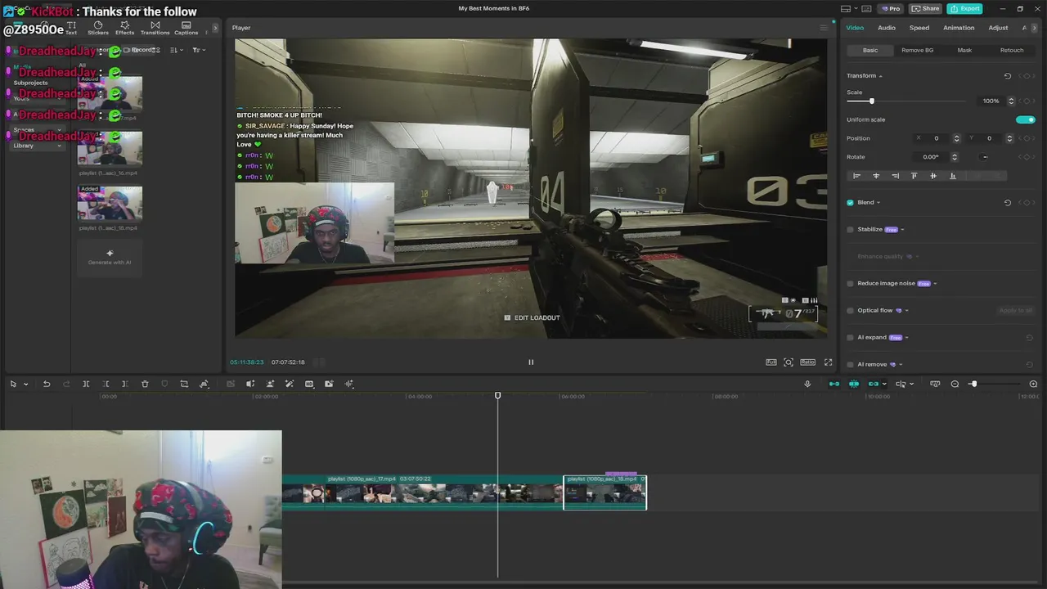
Task: Open full screen preview
Action: (x=828, y=362)
